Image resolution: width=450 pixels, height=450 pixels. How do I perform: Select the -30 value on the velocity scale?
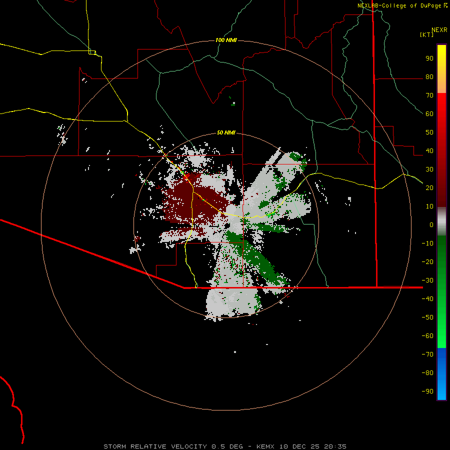pos(427,280)
